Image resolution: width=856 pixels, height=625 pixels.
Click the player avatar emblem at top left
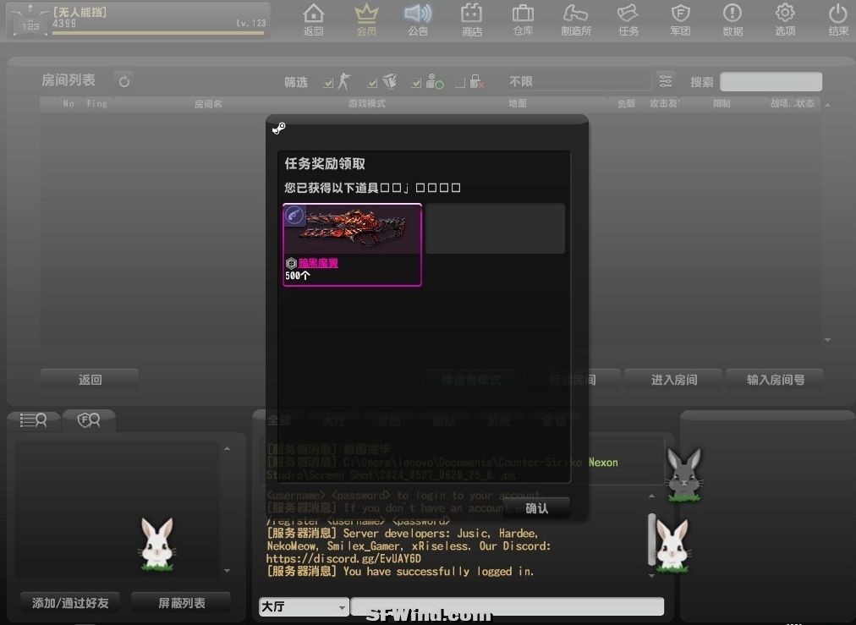(30, 21)
